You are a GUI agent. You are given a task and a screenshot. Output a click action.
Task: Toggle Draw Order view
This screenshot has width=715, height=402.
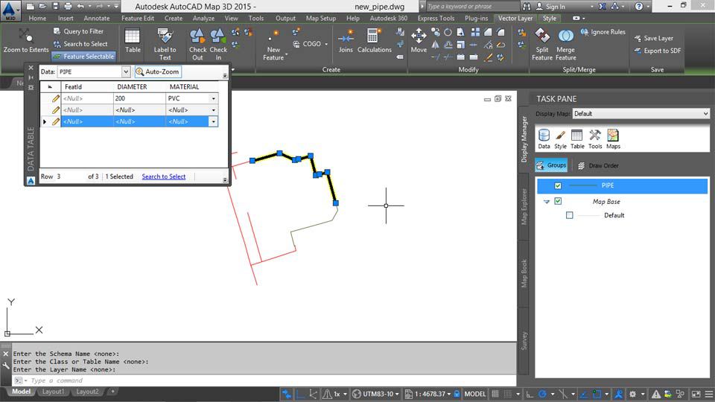(x=598, y=165)
